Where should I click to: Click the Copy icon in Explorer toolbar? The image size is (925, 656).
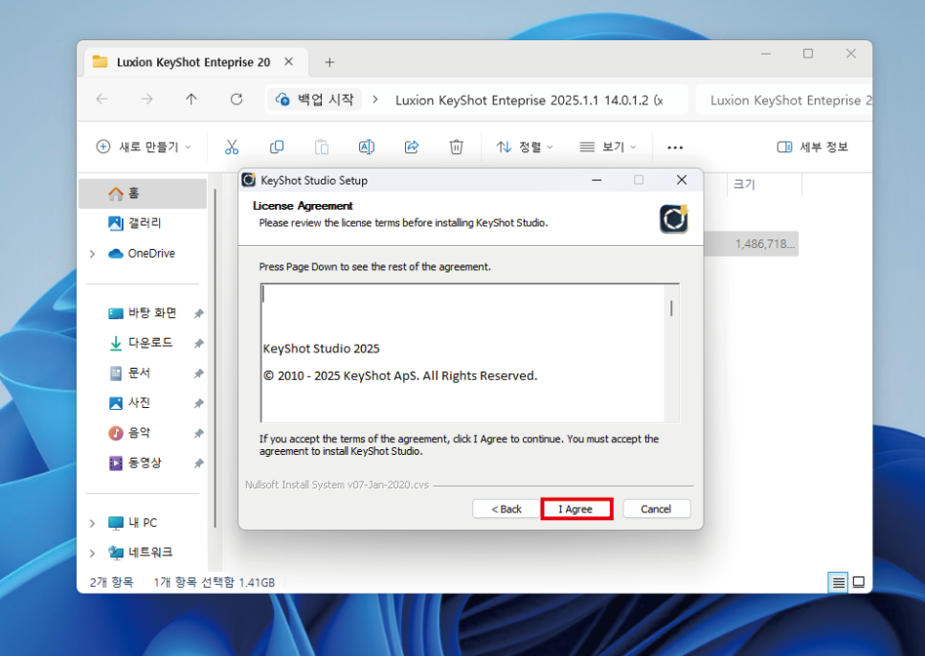(276, 147)
